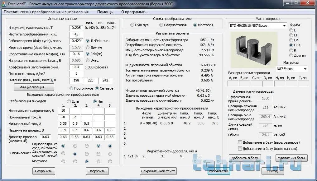Click the window fill factor field showing 0.3
317x181 pixels.
pos(76,67)
